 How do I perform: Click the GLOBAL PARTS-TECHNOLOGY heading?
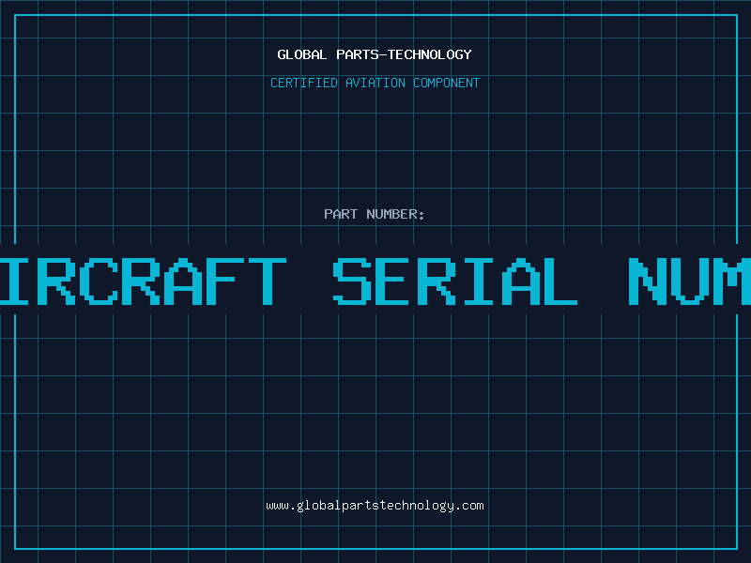pyautogui.click(x=375, y=54)
